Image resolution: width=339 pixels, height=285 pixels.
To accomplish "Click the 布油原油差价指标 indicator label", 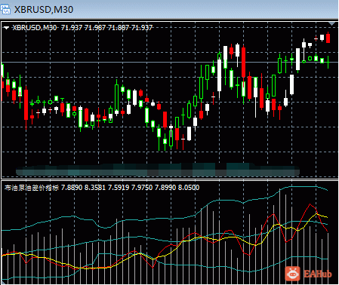I will point(31,188).
